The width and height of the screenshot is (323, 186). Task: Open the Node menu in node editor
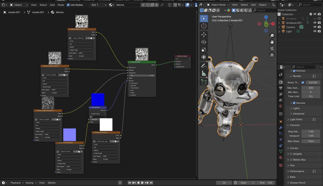tap(61, 5)
